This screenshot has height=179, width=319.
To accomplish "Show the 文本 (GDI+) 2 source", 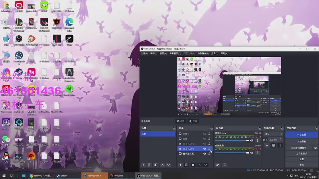I will pyautogui.click(x=205, y=144).
